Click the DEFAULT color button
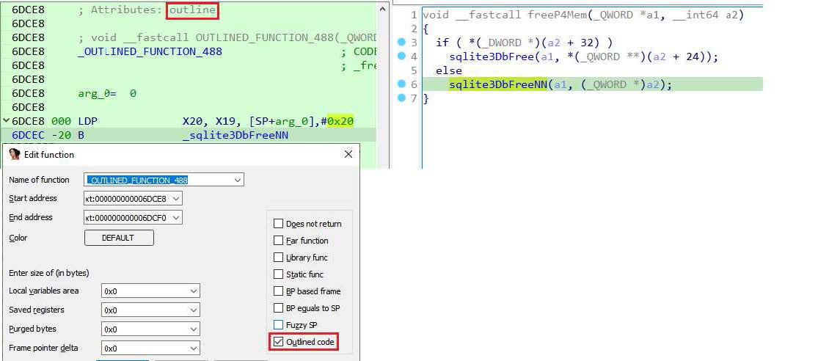The image size is (829, 361). coord(119,238)
